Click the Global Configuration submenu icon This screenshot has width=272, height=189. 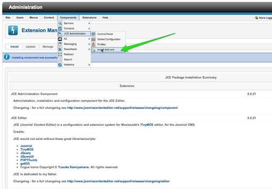(x=93, y=39)
